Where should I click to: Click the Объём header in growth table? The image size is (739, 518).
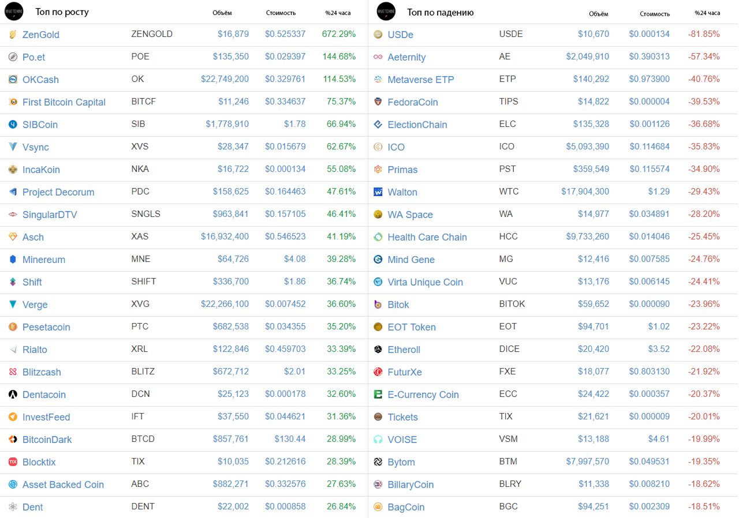tap(222, 13)
